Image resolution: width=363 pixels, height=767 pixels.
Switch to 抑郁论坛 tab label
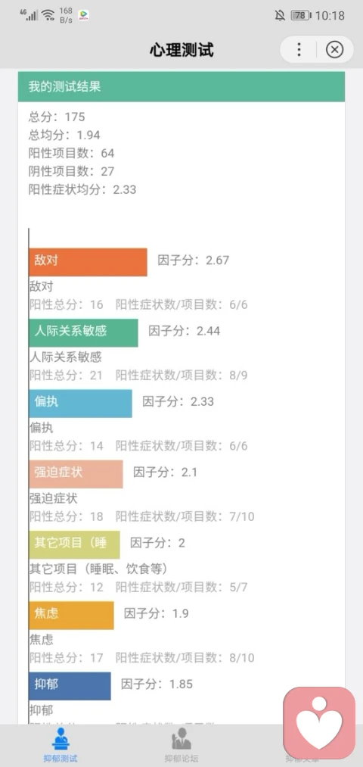(181, 759)
